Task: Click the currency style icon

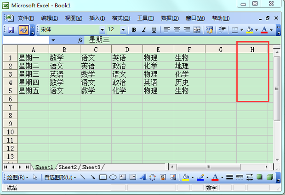Action: pyautogui.click(x=209, y=30)
